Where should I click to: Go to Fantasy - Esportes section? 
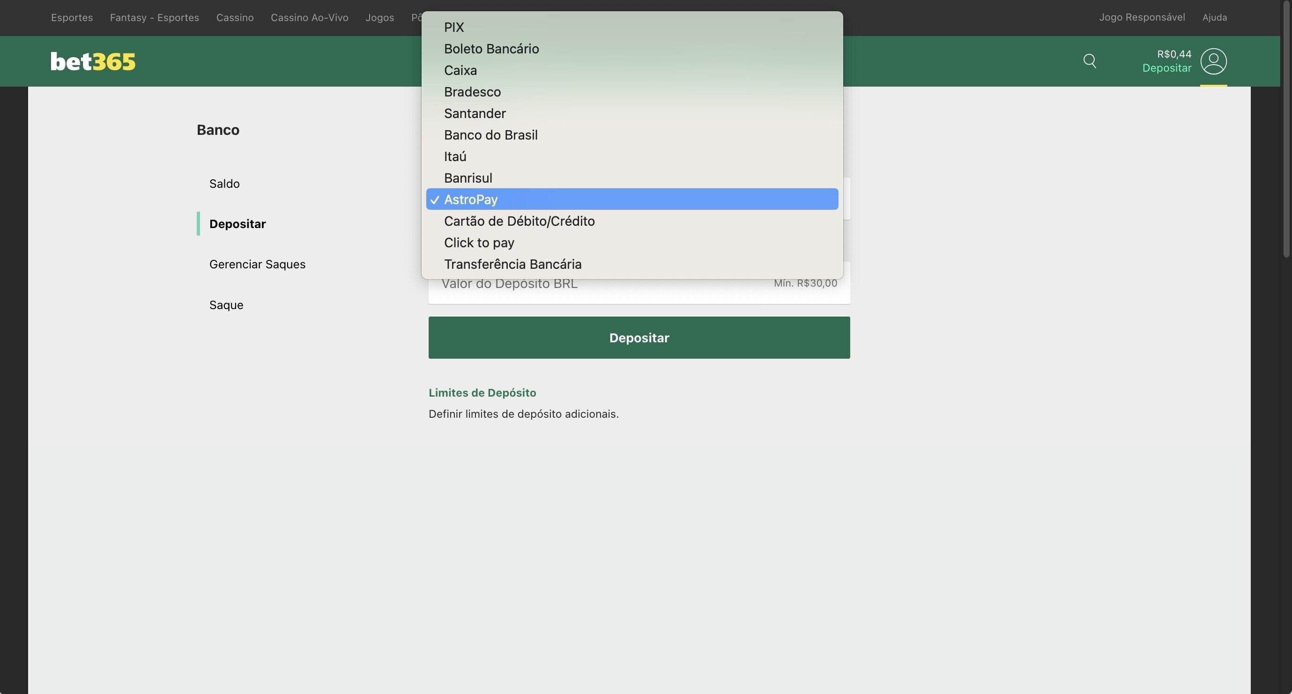click(x=155, y=17)
